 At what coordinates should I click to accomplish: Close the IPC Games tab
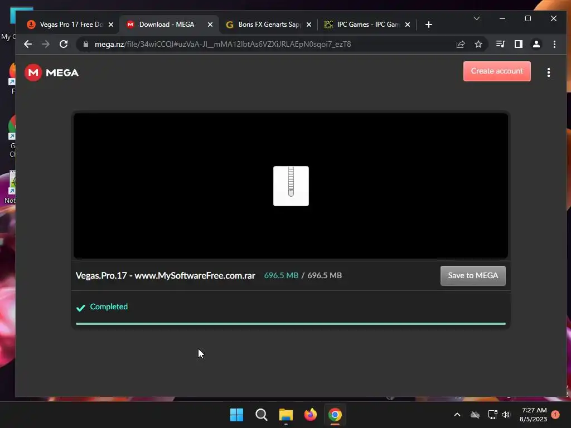[408, 25]
